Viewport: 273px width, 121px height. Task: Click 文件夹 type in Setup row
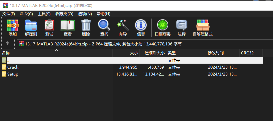pos(174,74)
